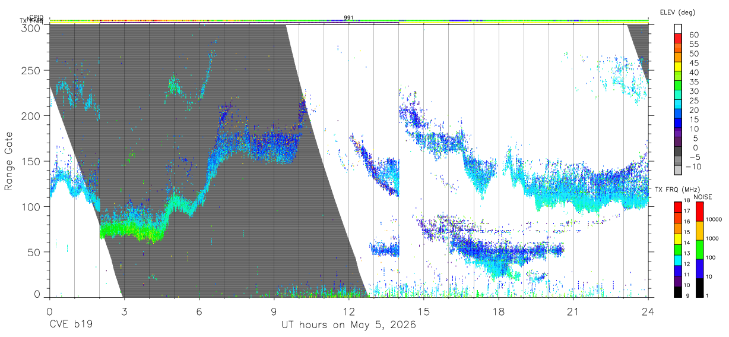Click the 'NOISE' legend title
Viewport: 729px width, 337px height.
[702, 197]
